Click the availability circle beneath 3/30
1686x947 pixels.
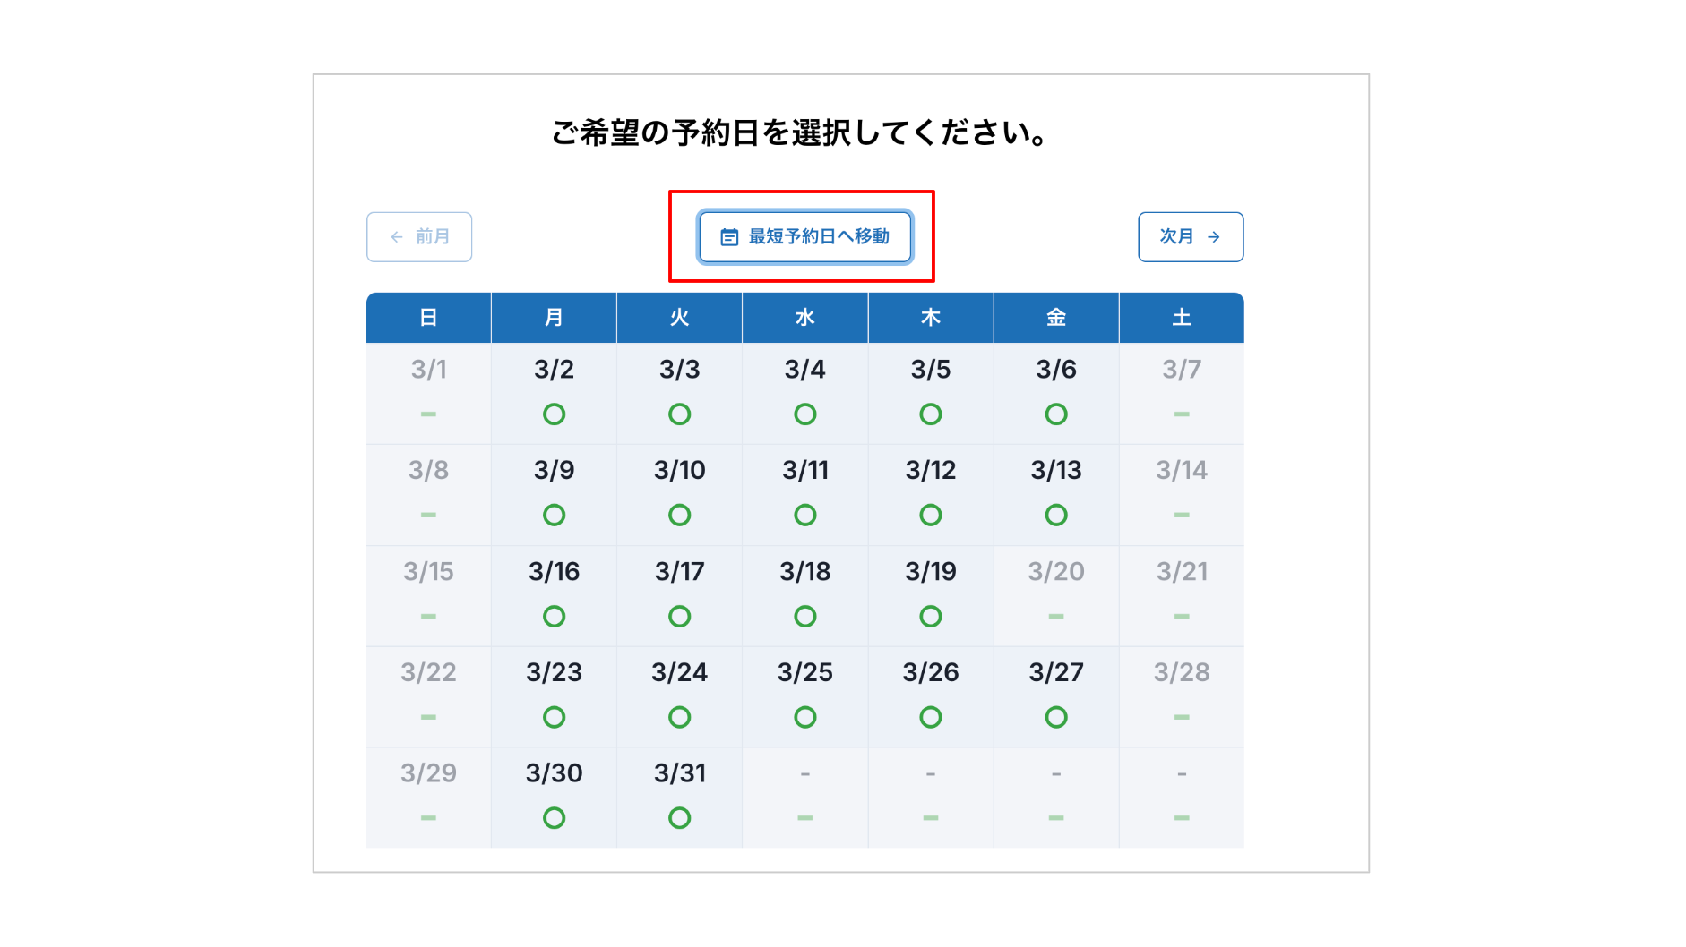pyautogui.click(x=554, y=816)
